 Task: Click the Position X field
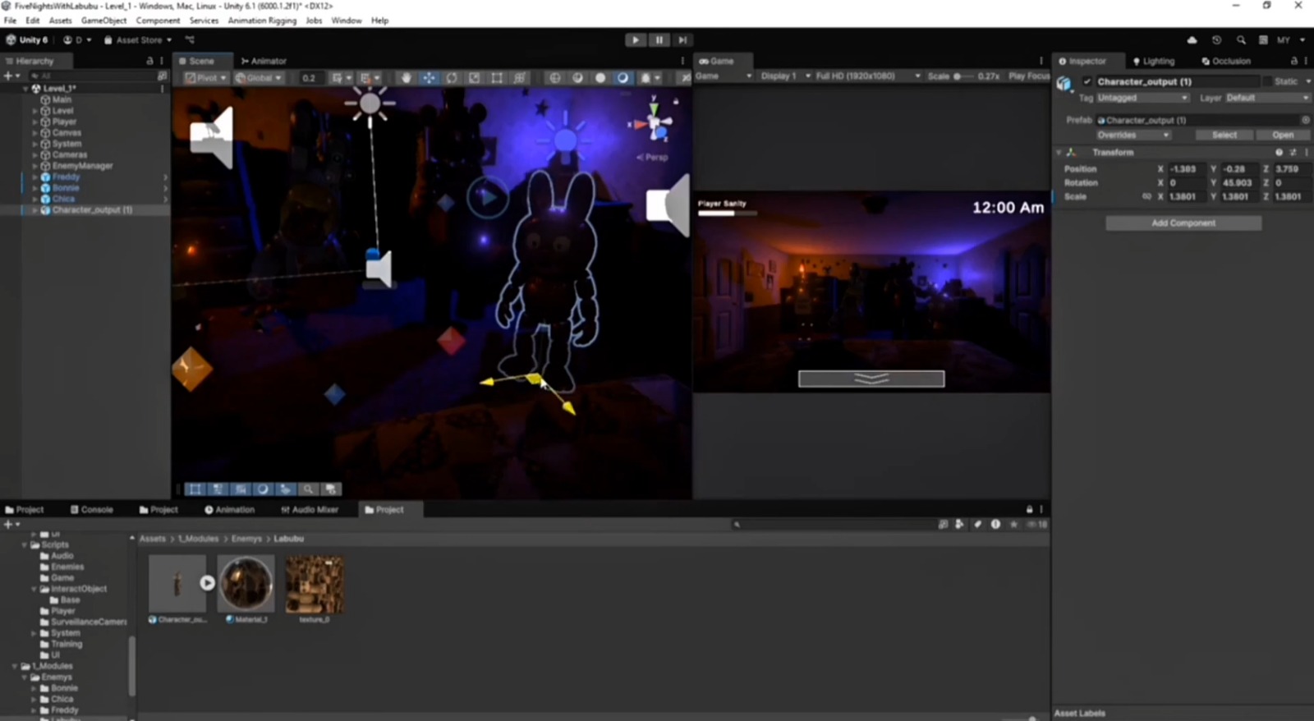(x=1186, y=168)
